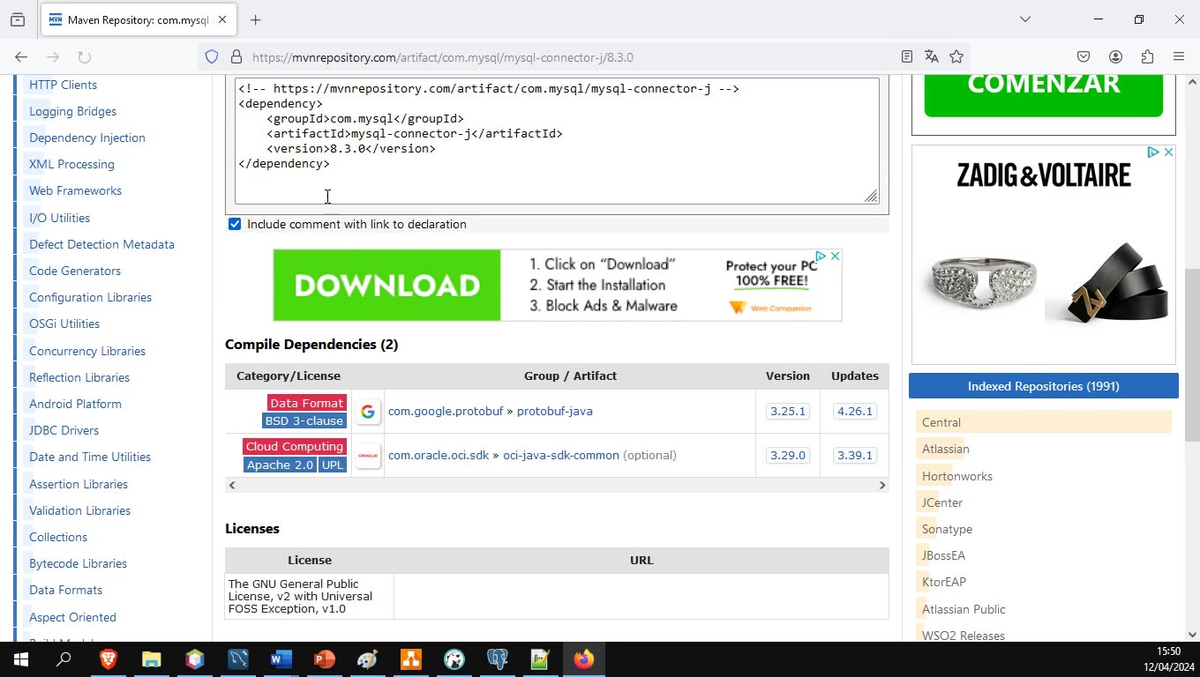This screenshot has width=1200, height=677.
Task: Open Firefox extensions puzzle icon
Action: click(x=1147, y=57)
